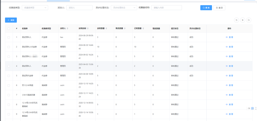Open the circular column settings icon
This screenshot has height=121, width=257.
click(x=243, y=20)
